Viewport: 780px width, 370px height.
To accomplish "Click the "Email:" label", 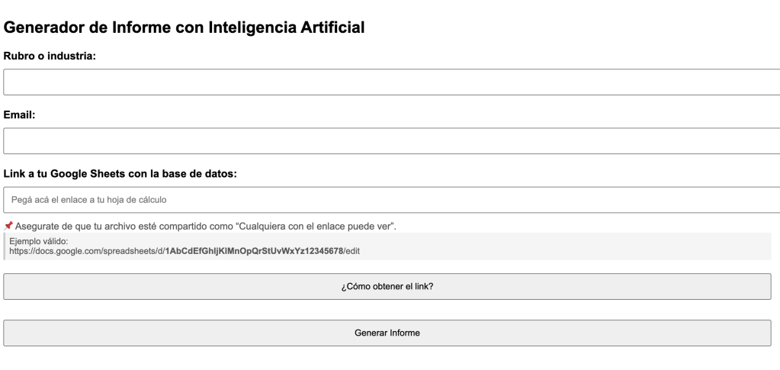I will point(21,115).
